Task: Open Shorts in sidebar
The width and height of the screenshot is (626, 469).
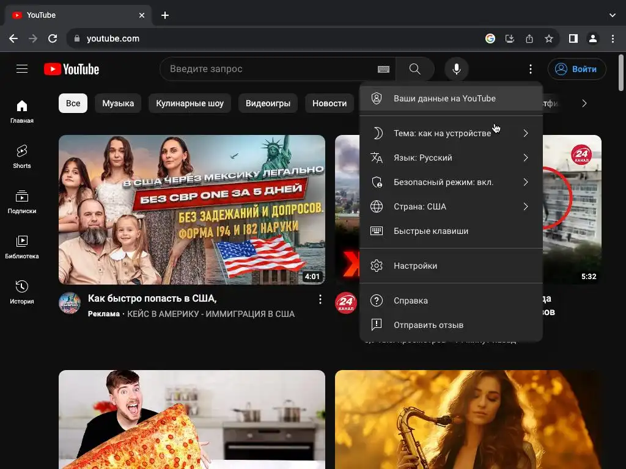Action: pyautogui.click(x=22, y=157)
